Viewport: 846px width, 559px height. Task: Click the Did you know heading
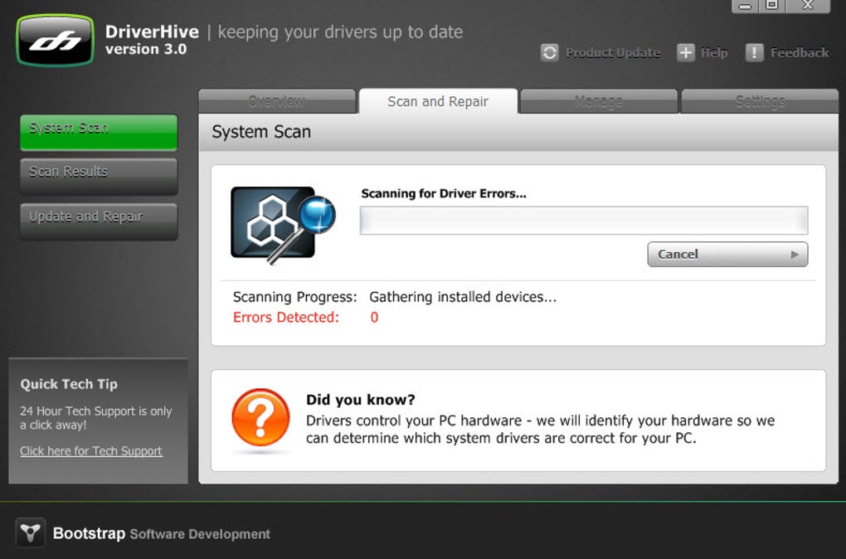(361, 400)
